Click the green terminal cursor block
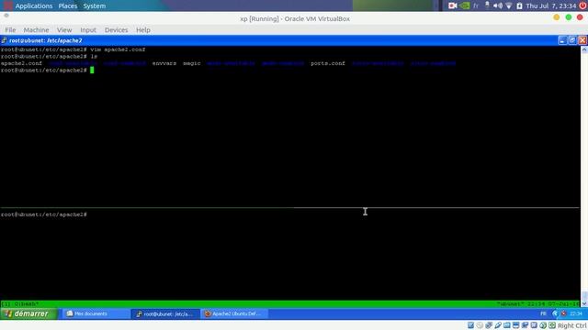The width and height of the screenshot is (588, 330). click(x=92, y=70)
